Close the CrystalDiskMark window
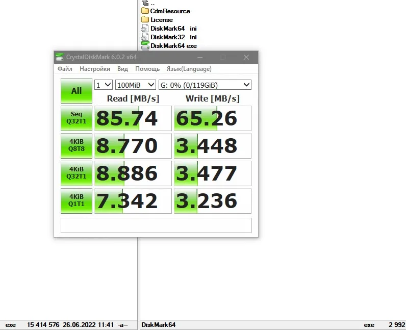Screen dimensions: 406x330 [246, 57]
